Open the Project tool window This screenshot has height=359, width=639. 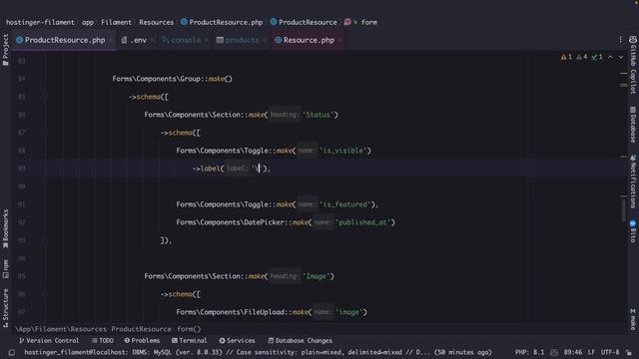(5, 50)
